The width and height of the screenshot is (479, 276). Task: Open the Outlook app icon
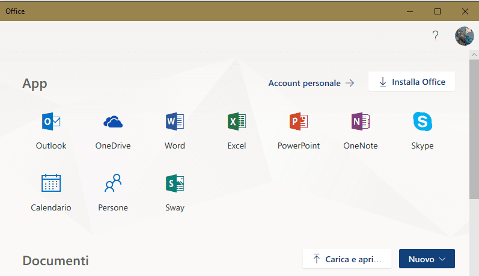pos(51,122)
